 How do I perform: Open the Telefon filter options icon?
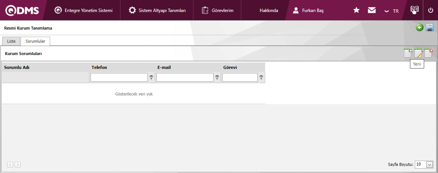click(x=151, y=78)
